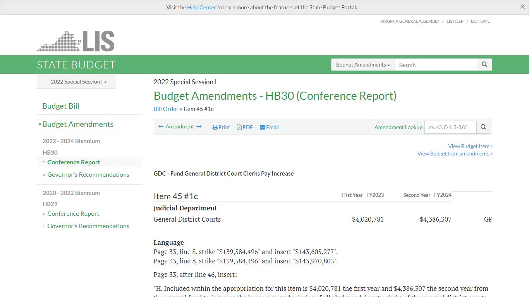Open the State Budget heading link
The height and width of the screenshot is (297, 529).
[76, 65]
